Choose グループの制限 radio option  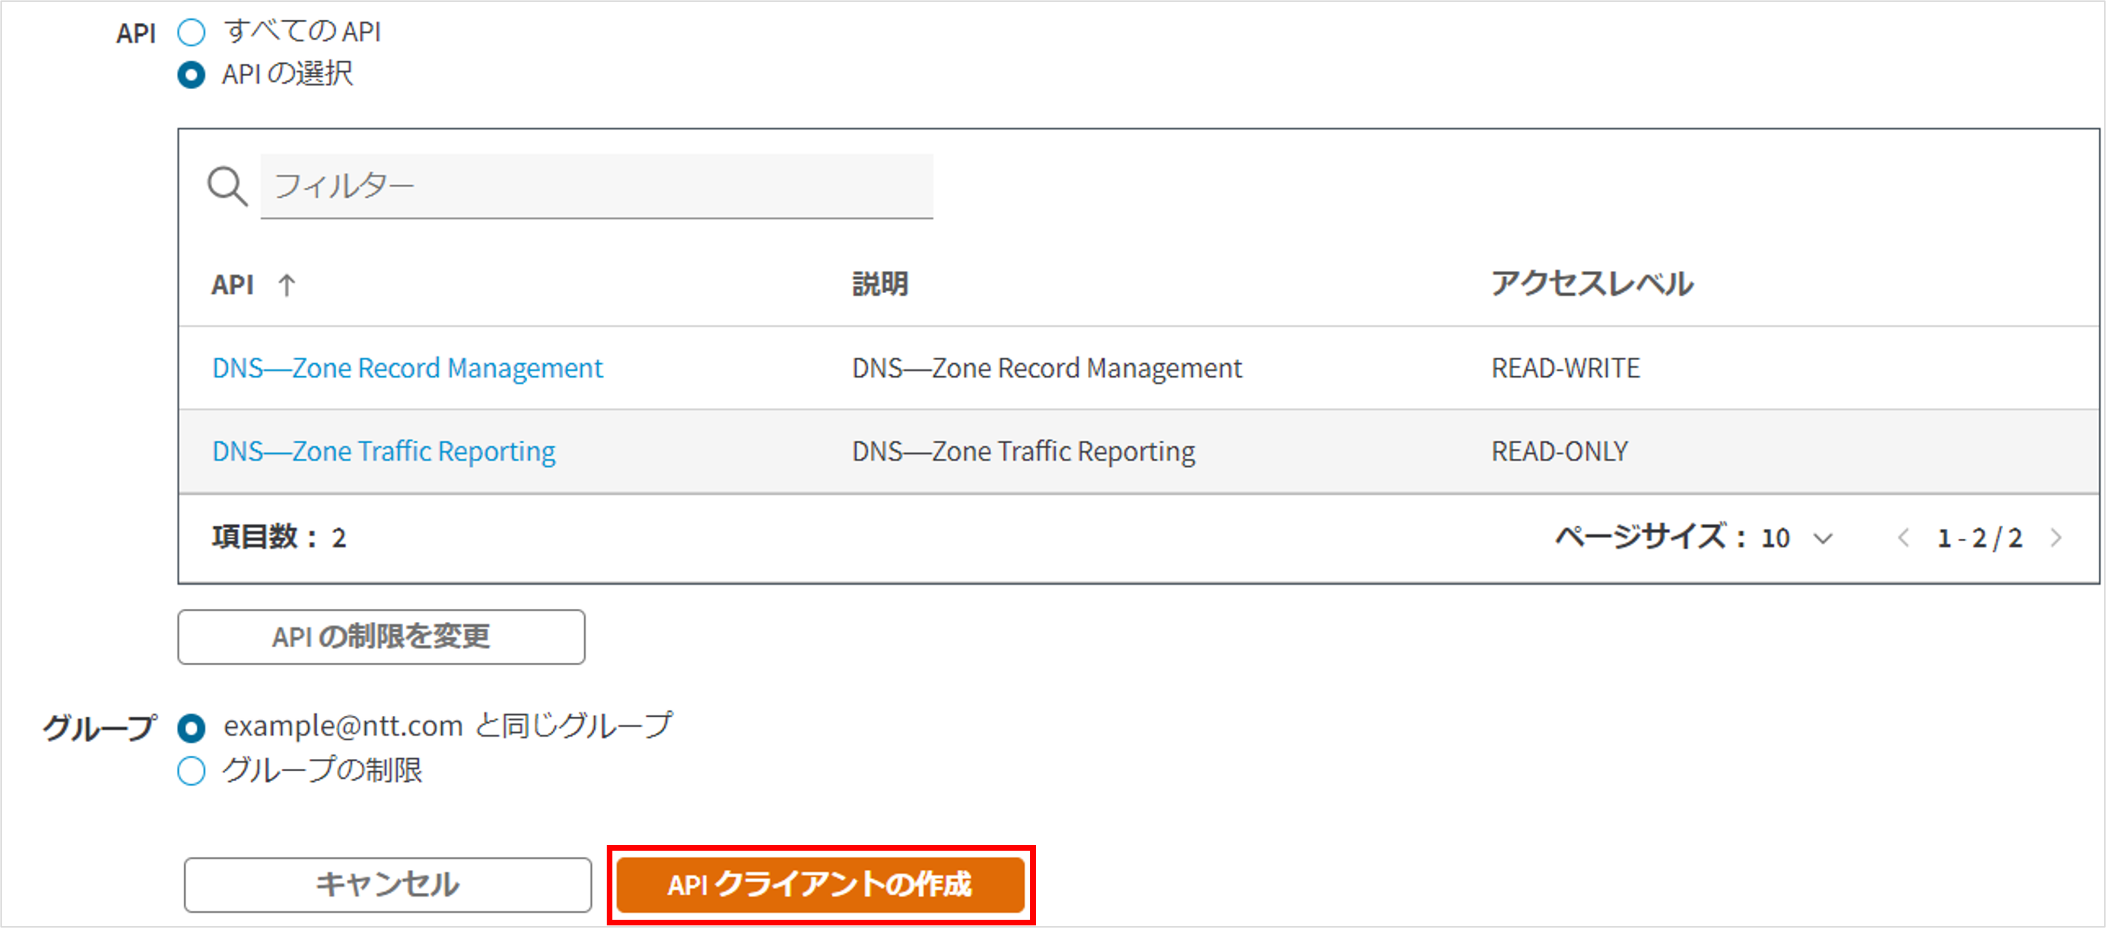[x=192, y=771]
